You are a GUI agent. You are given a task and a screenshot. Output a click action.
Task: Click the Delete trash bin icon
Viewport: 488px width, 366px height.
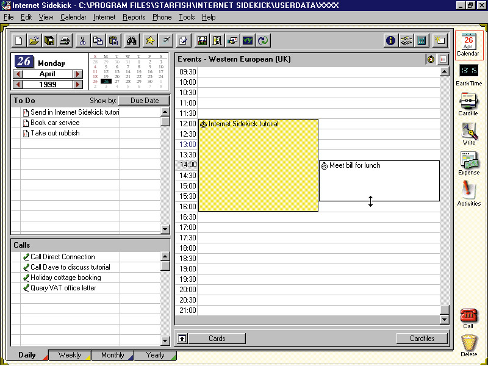pyautogui.click(x=468, y=345)
